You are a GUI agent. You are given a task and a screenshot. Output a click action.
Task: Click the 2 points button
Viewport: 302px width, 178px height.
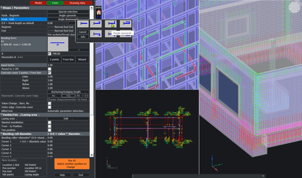pyautogui.click(x=54, y=59)
